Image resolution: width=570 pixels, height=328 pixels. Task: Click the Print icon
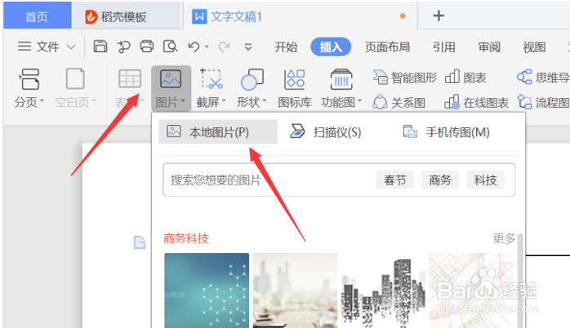click(147, 47)
